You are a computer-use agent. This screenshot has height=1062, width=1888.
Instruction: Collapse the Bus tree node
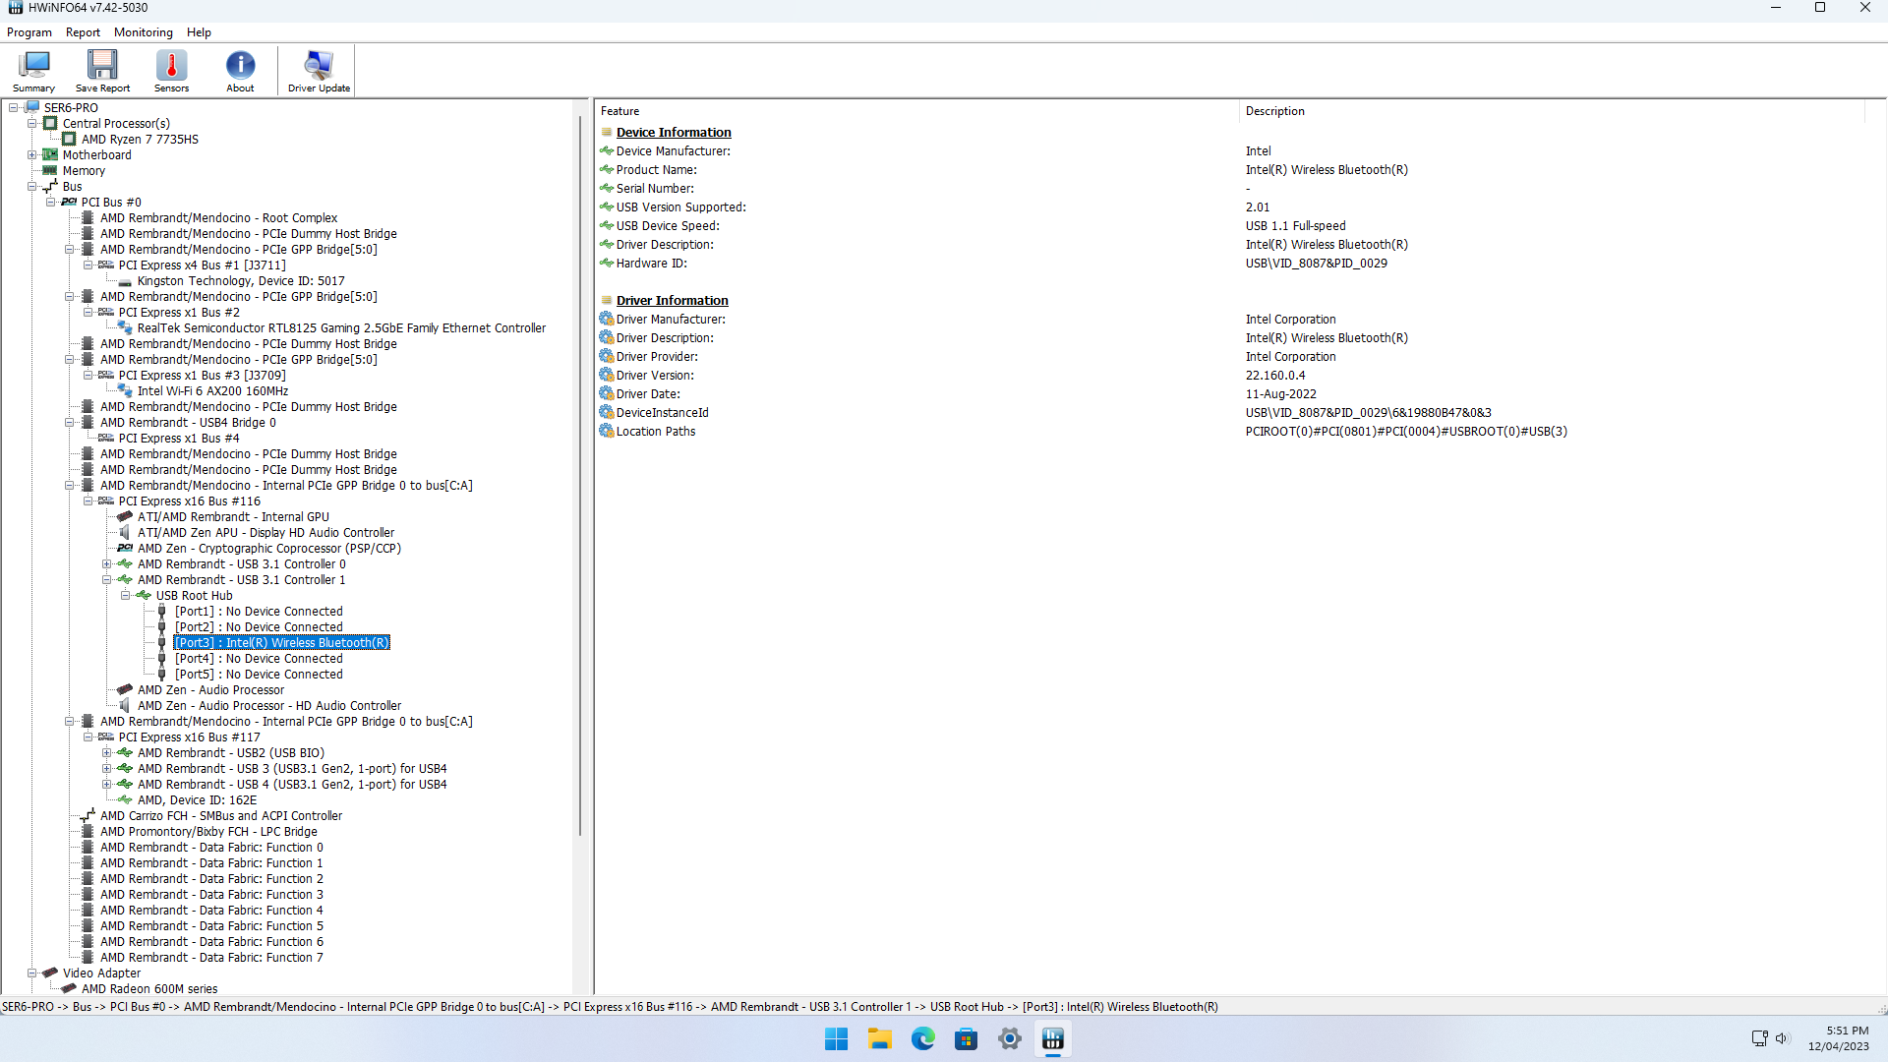32,186
